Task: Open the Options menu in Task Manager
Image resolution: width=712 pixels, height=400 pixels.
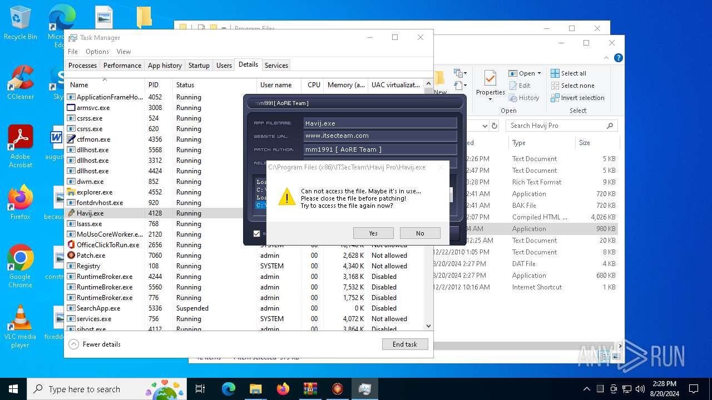Action: 97,52
